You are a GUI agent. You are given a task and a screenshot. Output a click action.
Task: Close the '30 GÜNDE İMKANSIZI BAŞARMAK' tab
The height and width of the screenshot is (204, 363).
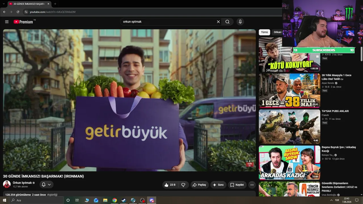(x=48, y=4)
